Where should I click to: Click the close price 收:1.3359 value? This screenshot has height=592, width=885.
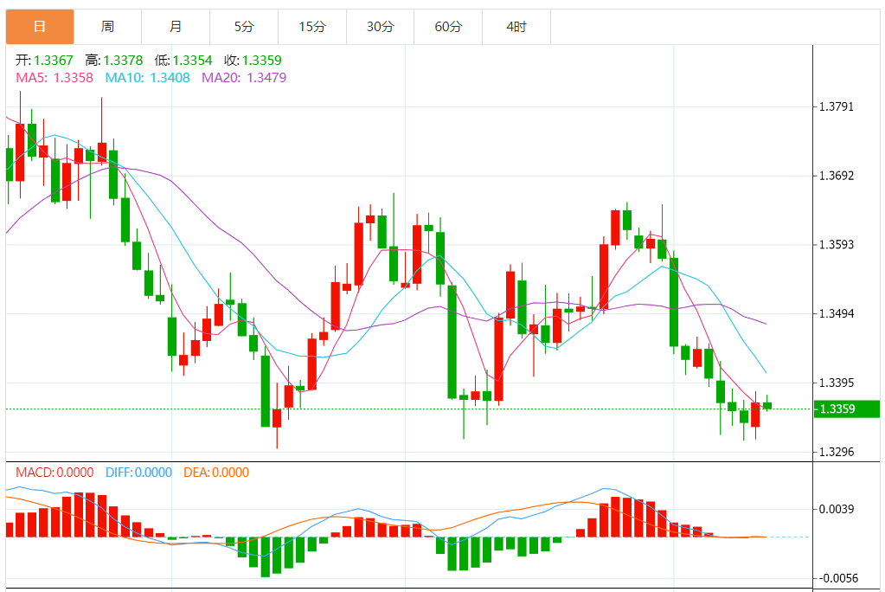click(x=253, y=61)
